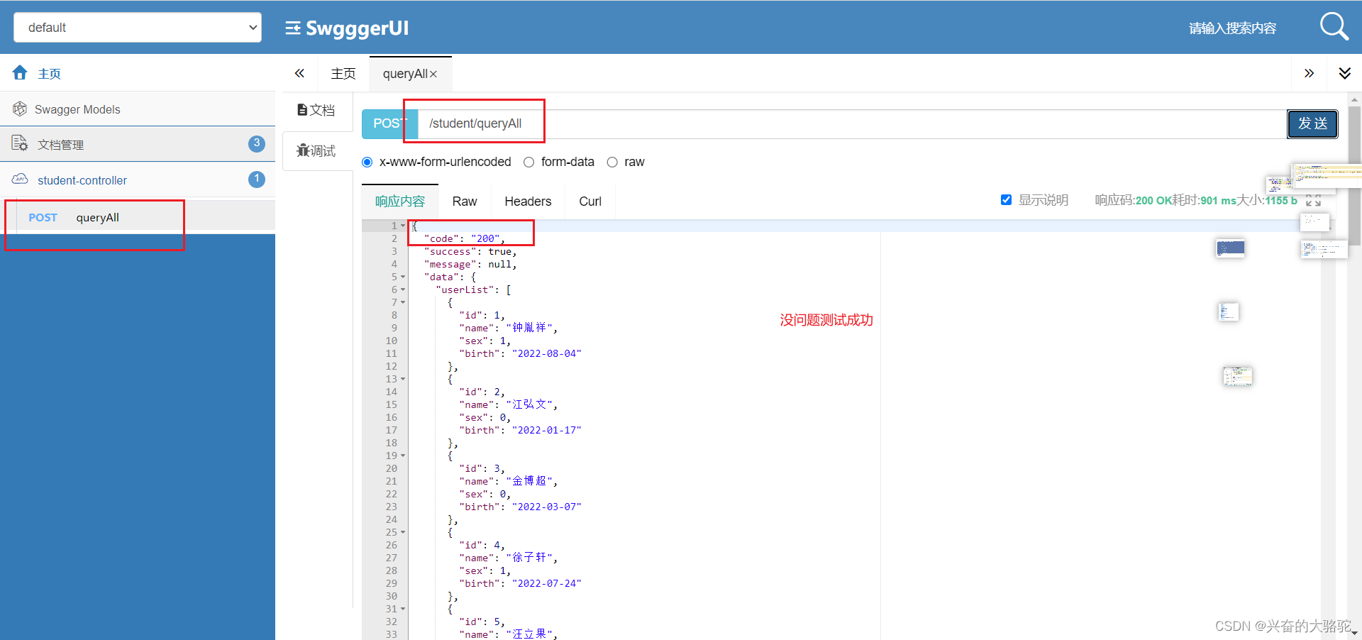Image resolution: width=1362 pixels, height=640 pixels.
Task: Select the 文档 document icon panel
Action: [x=304, y=109]
